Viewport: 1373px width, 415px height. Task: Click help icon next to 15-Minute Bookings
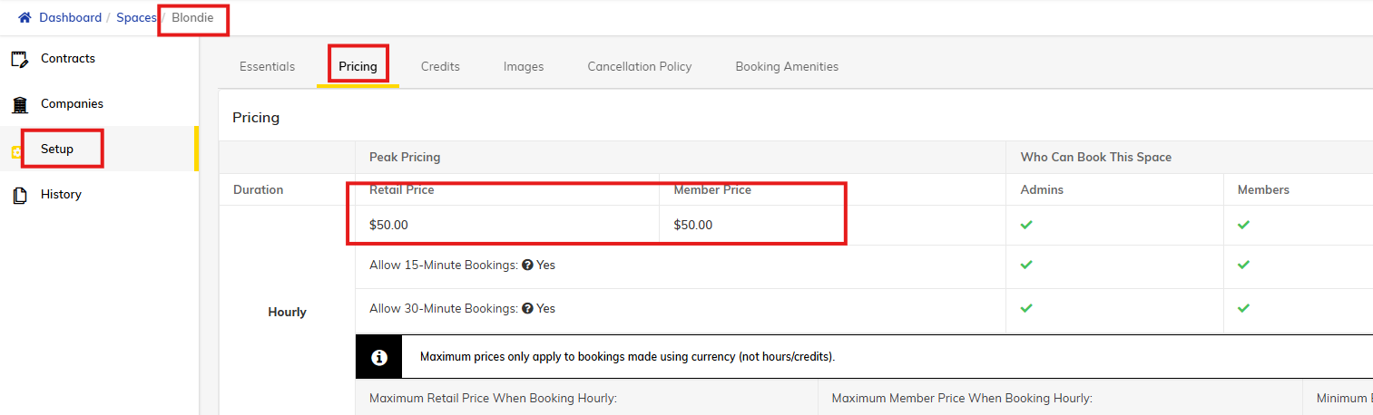(526, 265)
